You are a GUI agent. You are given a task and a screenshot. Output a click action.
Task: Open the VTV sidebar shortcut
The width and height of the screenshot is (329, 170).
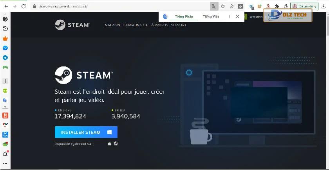tap(5, 125)
